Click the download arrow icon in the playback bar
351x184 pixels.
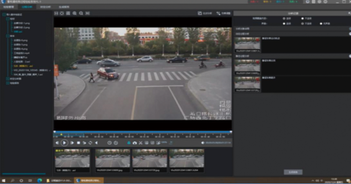click(x=171, y=143)
